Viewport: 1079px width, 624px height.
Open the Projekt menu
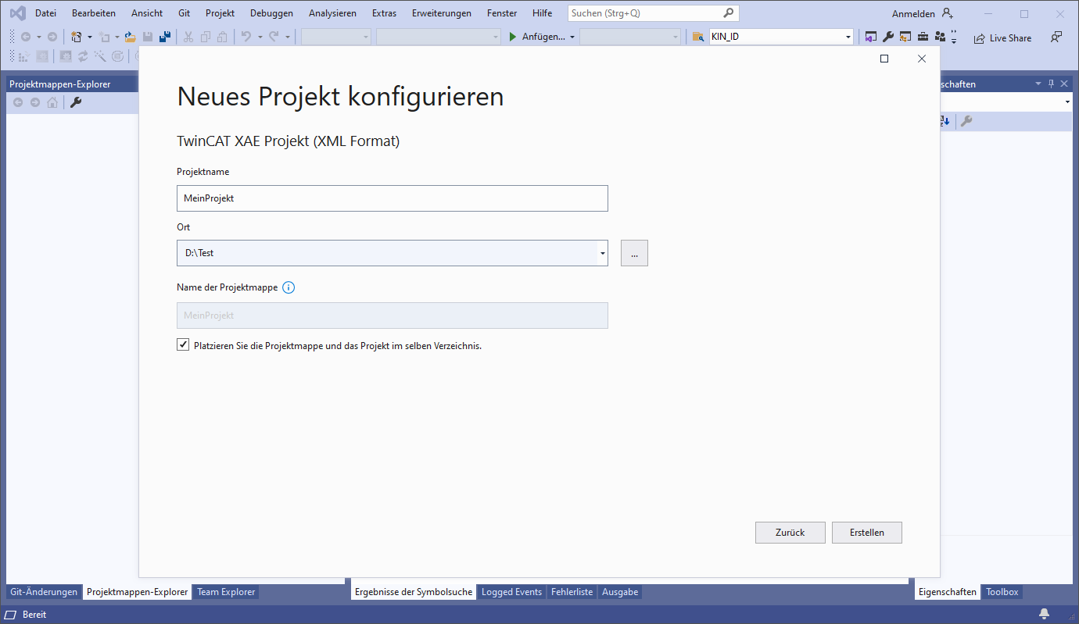(220, 13)
